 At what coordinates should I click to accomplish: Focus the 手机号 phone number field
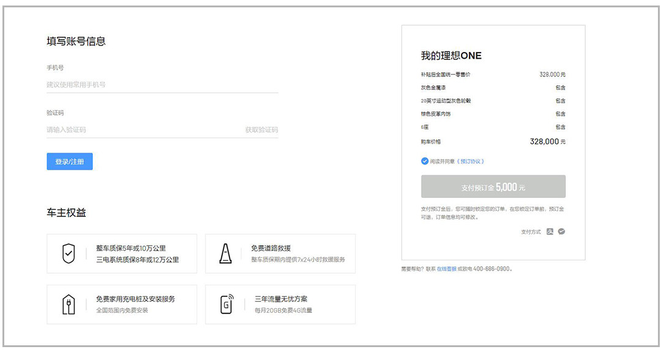(162, 84)
